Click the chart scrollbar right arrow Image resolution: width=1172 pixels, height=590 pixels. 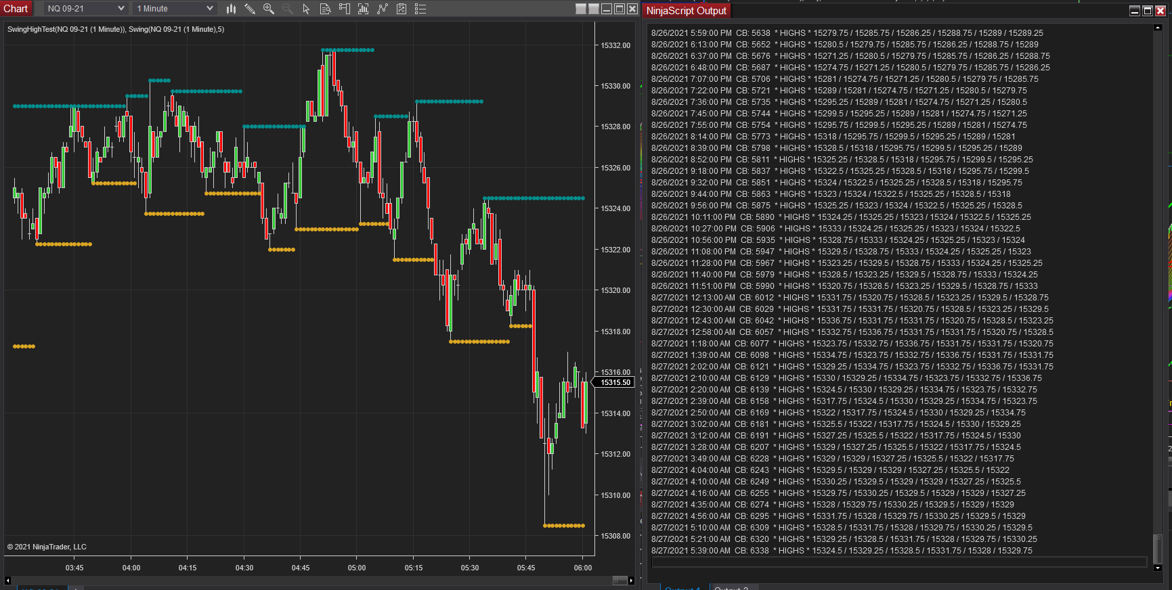(631, 581)
